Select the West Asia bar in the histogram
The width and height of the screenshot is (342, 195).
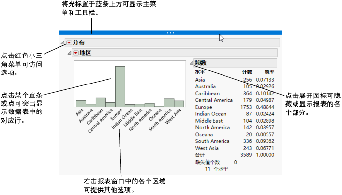pos(179,104)
